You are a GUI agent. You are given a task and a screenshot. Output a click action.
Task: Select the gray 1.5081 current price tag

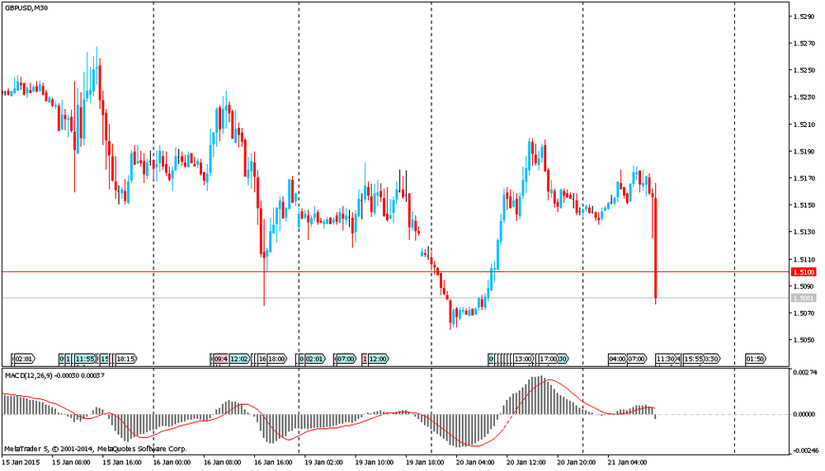803,298
